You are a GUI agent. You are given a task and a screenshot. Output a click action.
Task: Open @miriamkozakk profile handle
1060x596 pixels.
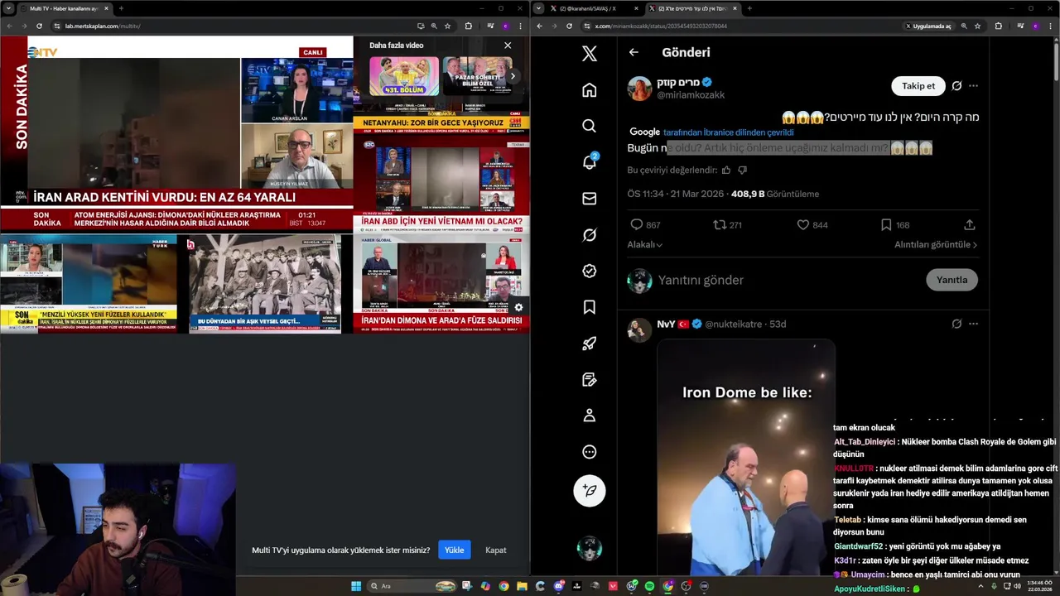[x=691, y=95]
